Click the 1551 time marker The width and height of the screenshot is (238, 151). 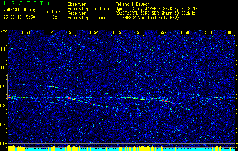(x=26, y=32)
